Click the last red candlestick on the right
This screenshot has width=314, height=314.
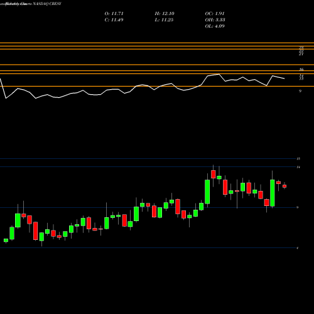coord(284,186)
